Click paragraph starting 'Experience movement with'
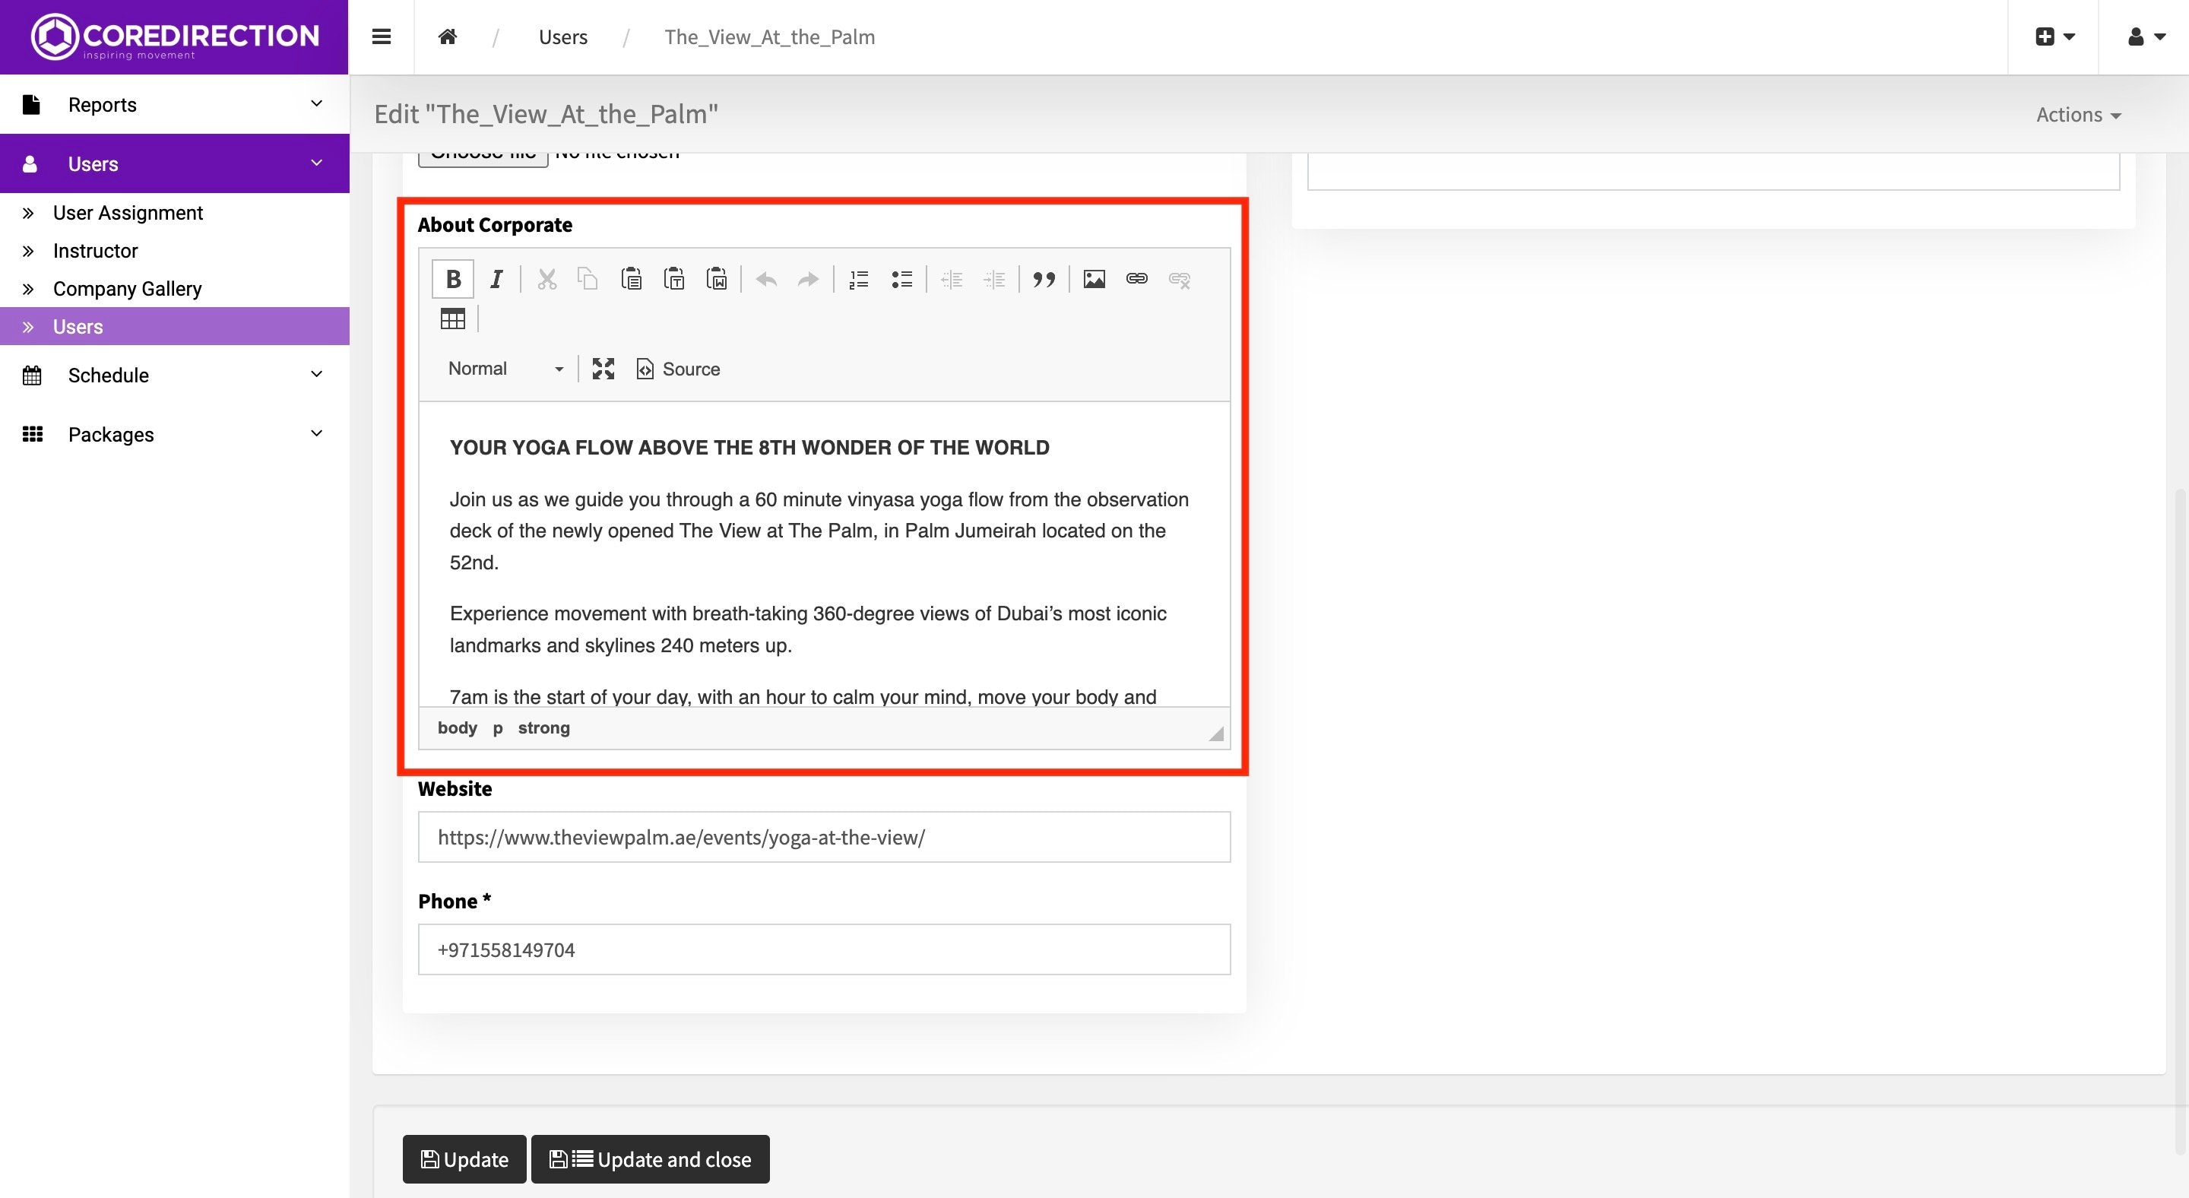 click(x=807, y=629)
